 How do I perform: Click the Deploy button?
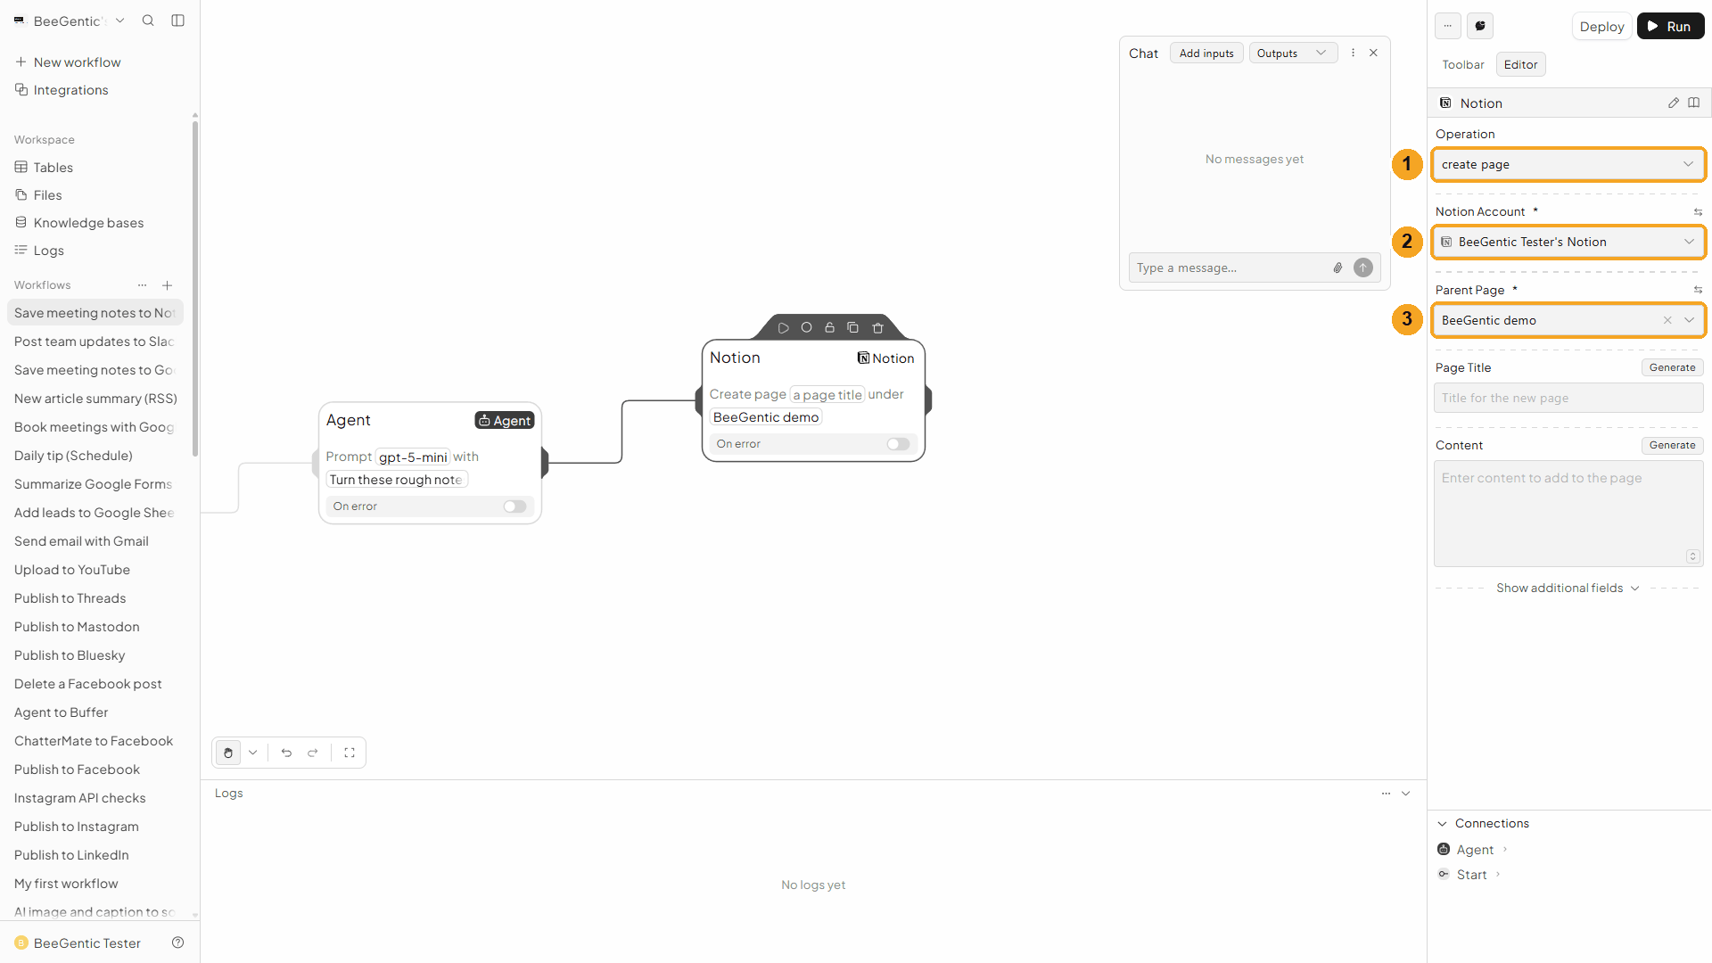tap(1601, 27)
